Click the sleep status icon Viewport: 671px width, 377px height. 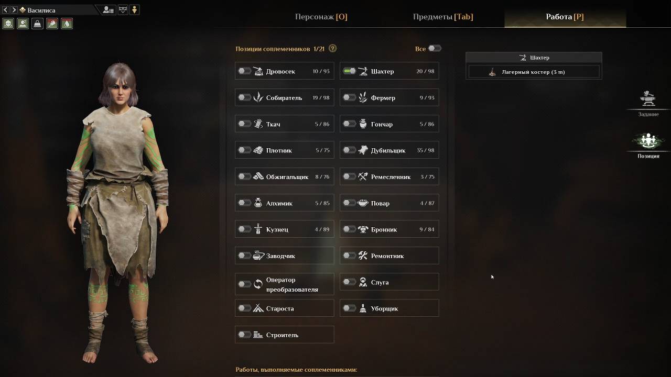[23, 24]
